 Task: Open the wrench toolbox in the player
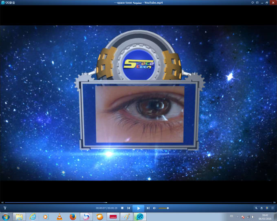tap(256, 208)
